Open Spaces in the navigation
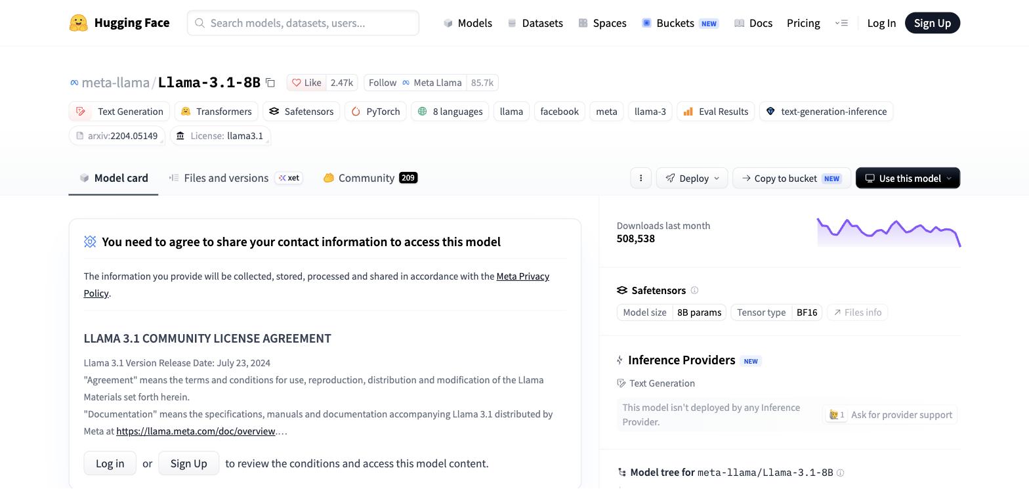1029x489 pixels. coord(602,23)
